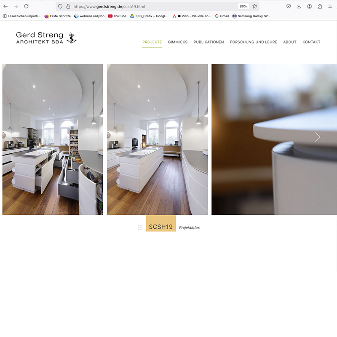Click the browser back arrow
Screen dimensions: 337x337
5,6
